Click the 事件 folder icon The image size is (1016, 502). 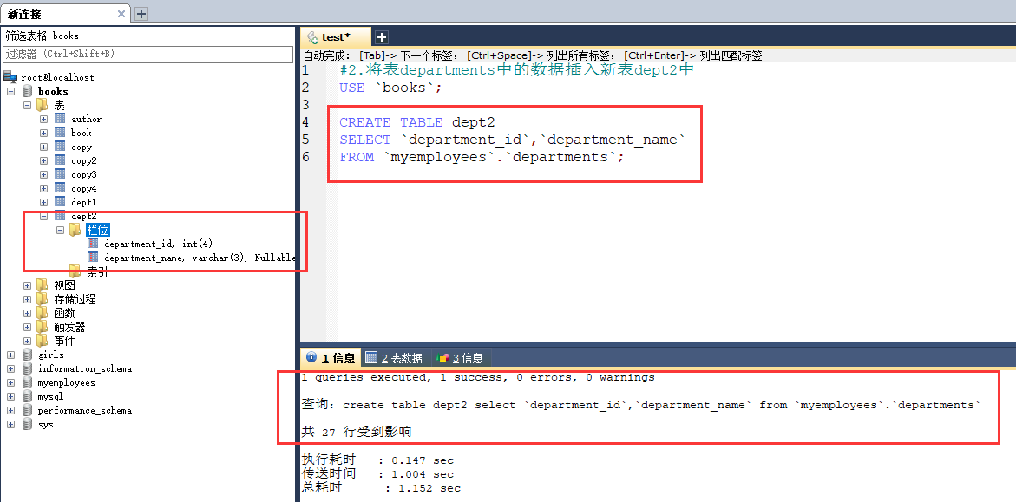(43, 341)
